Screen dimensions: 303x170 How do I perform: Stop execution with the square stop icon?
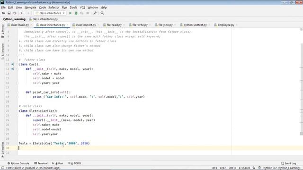[x=88, y=13]
